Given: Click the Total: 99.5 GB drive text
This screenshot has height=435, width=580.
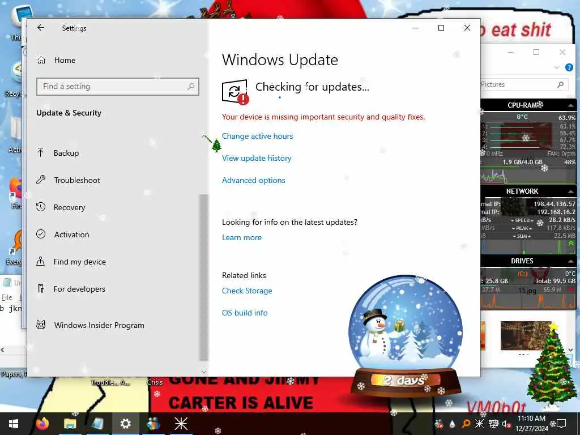Looking at the screenshot, I should [555, 281].
